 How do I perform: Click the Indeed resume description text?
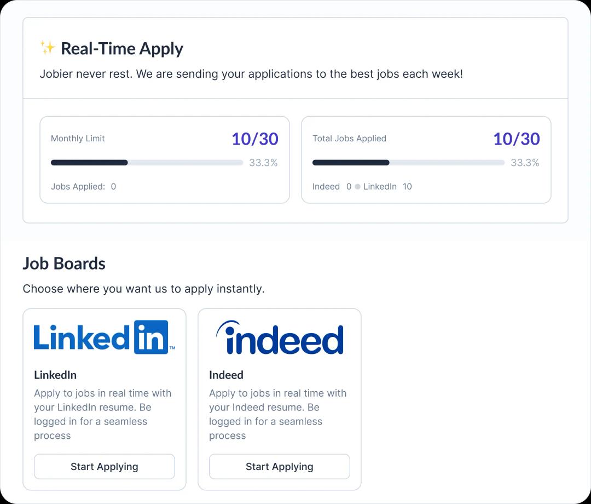click(x=278, y=414)
